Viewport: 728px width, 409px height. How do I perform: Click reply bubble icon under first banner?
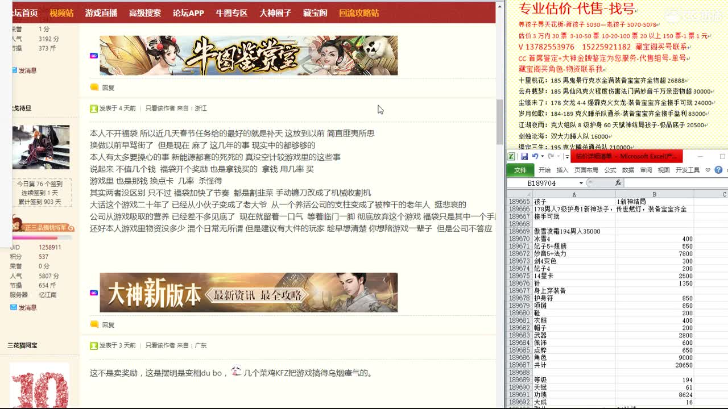tap(94, 87)
